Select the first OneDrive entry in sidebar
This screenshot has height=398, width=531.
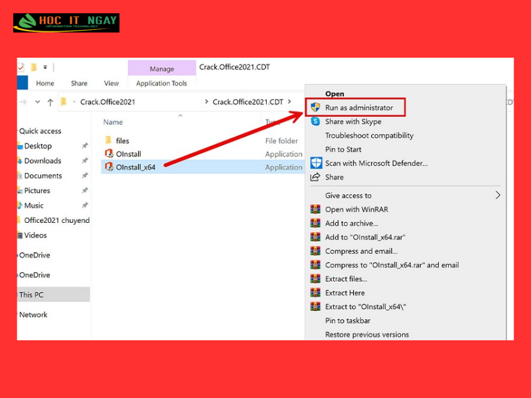[35, 255]
